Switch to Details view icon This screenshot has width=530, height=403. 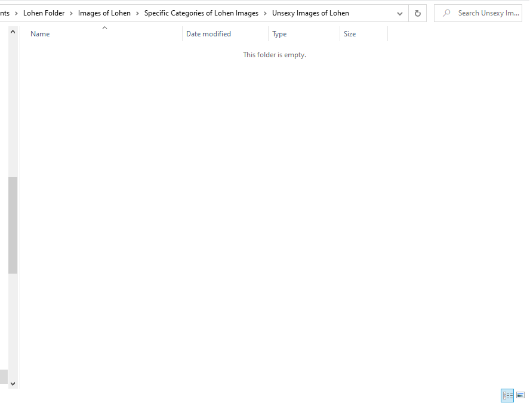tap(507, 395)
